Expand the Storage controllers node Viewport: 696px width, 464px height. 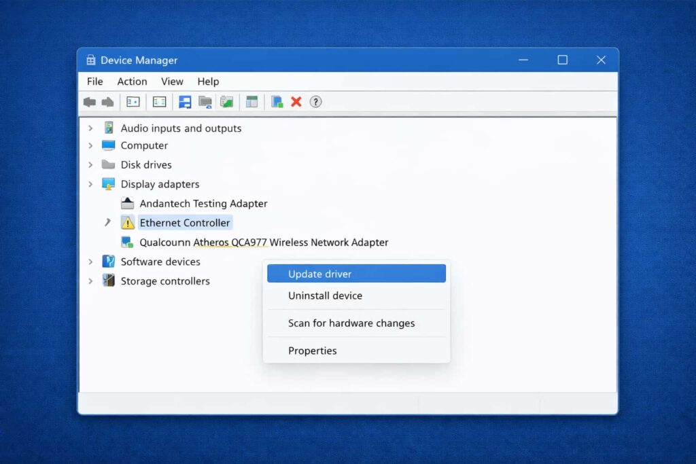coord(90,281)
